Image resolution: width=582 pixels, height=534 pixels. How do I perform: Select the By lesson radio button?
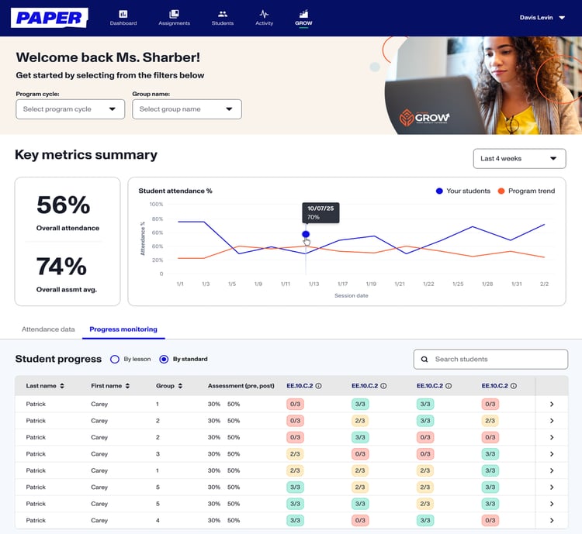[115, 360]
